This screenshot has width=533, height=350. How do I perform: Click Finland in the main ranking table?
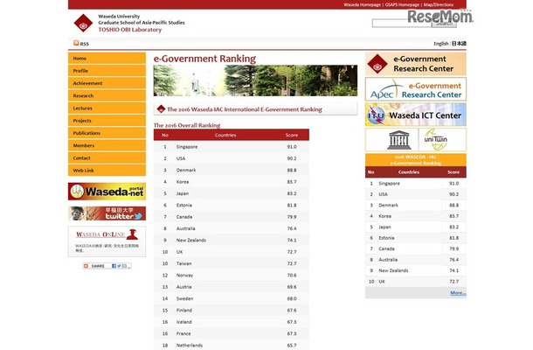tap(184, 310)
